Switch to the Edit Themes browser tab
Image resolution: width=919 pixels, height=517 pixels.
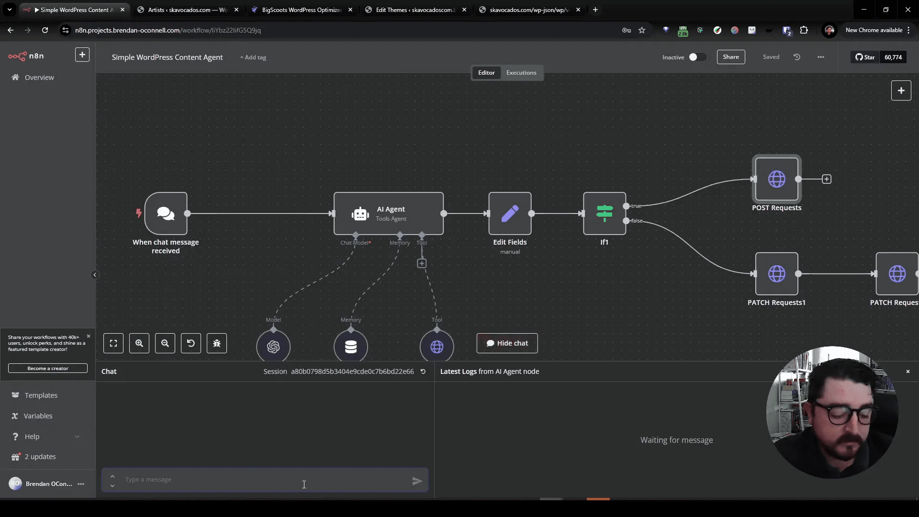tap(415, 10)
